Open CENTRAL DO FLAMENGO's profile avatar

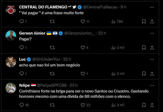(x=11, y=10)
